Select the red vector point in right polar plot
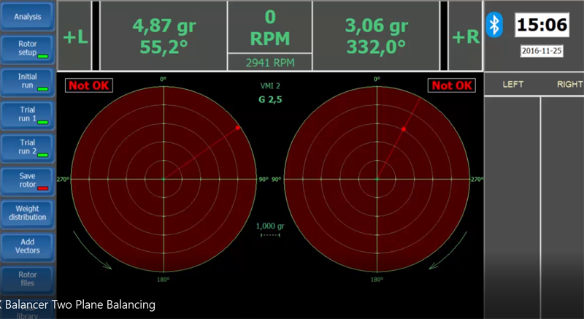The image size is (584, 319). click(403, 128)
